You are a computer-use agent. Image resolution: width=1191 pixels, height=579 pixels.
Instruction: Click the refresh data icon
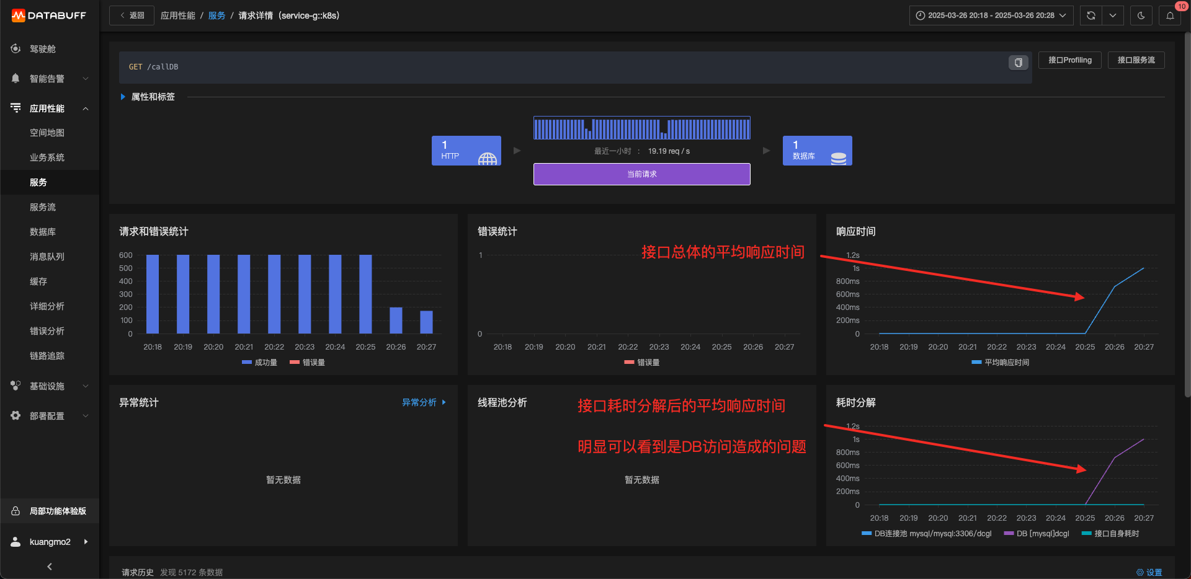pos(1091,15)
